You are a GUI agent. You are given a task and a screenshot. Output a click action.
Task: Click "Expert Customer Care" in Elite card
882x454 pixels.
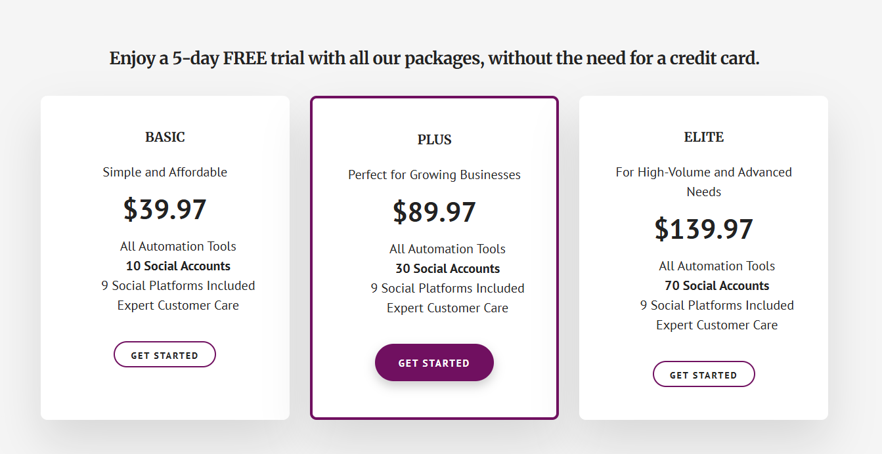pyautogui.click(x=717, y=325)
